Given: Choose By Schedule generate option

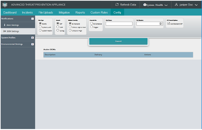Looking at the screenshot, I should tap(92, 23).
